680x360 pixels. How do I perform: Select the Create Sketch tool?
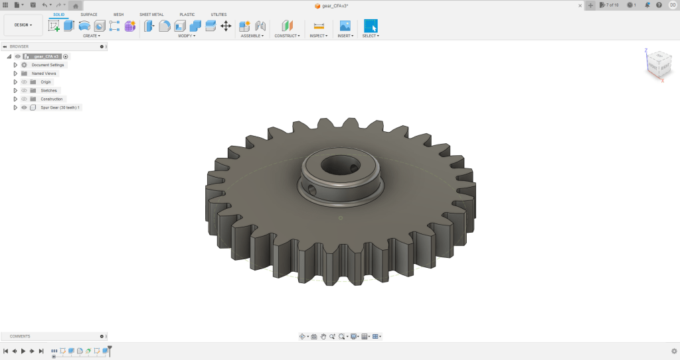point(54,26)
